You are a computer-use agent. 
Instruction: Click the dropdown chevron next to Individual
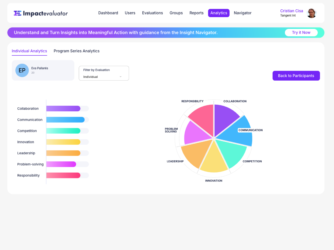coord(120,77)
